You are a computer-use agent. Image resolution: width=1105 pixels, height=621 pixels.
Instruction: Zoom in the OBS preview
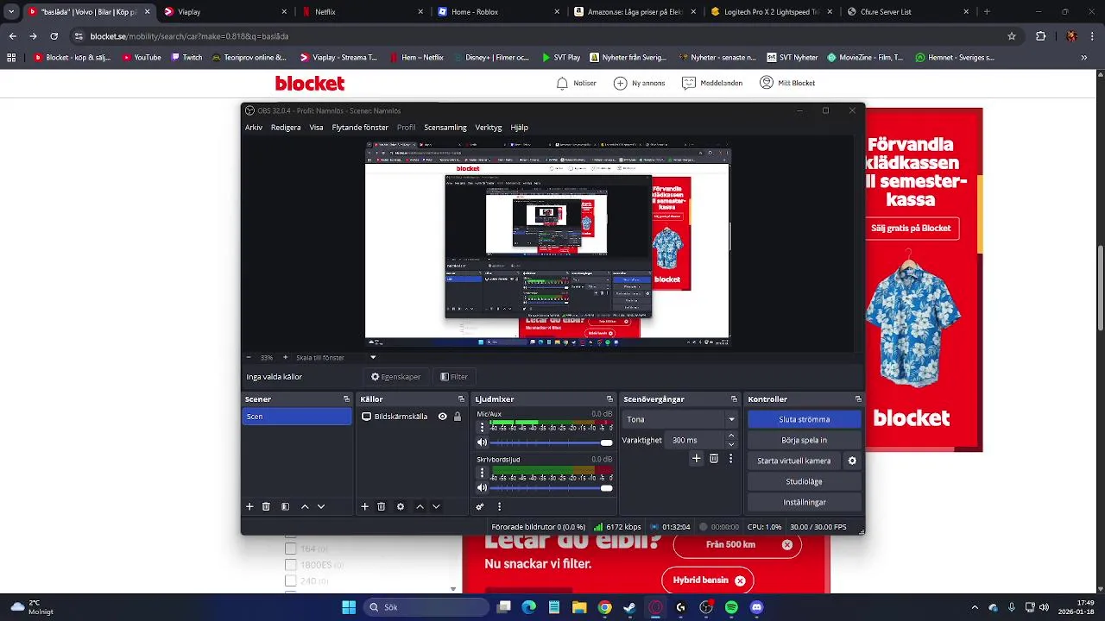click(285, 357)
